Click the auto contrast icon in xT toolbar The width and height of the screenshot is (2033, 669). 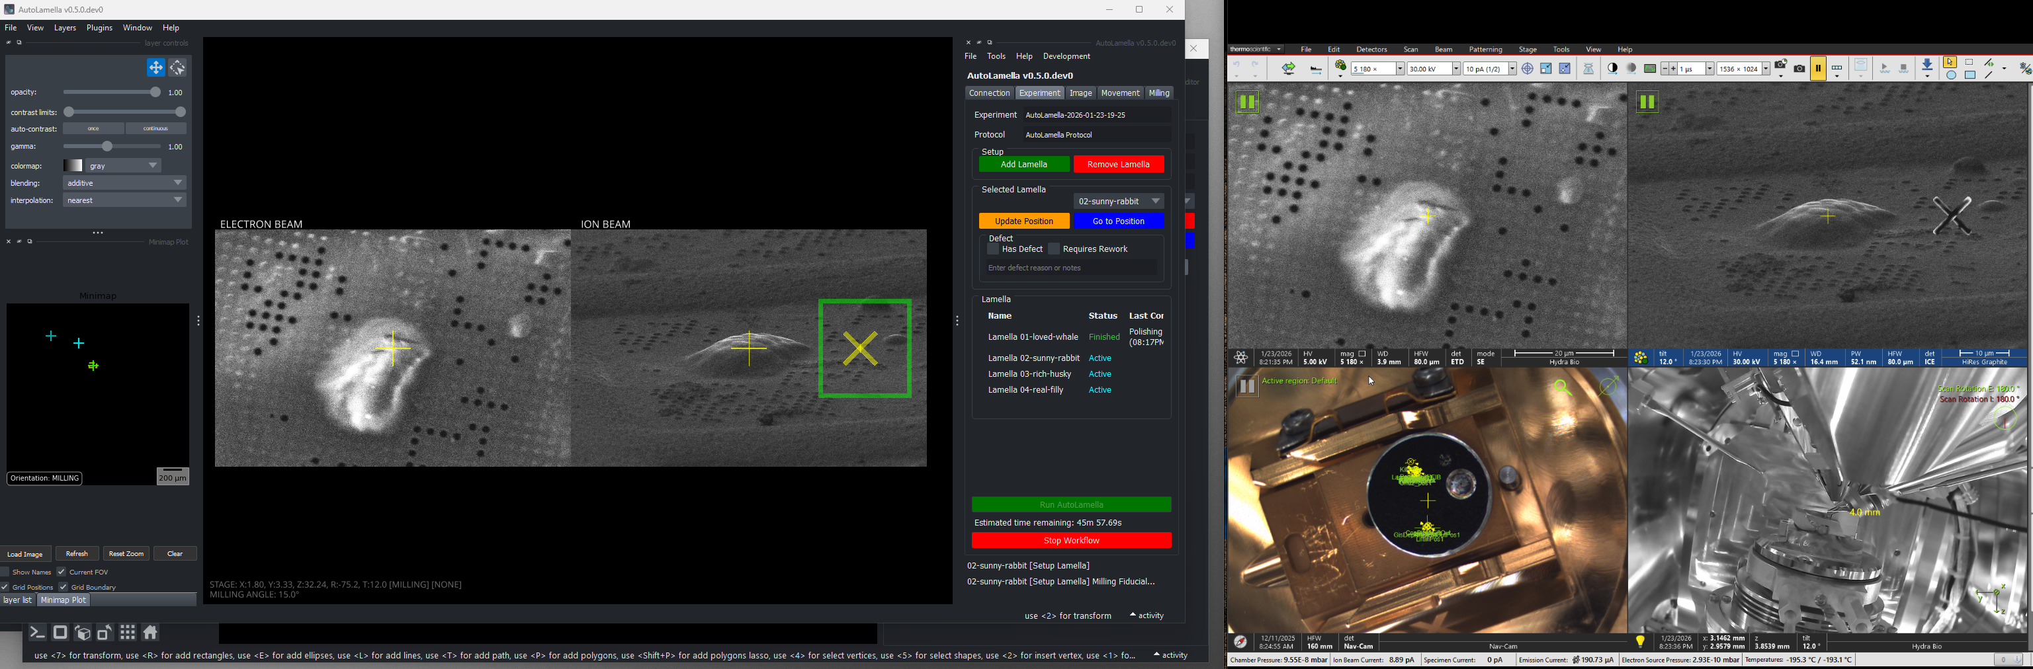pyautogui.click(x=1612, y=69)
